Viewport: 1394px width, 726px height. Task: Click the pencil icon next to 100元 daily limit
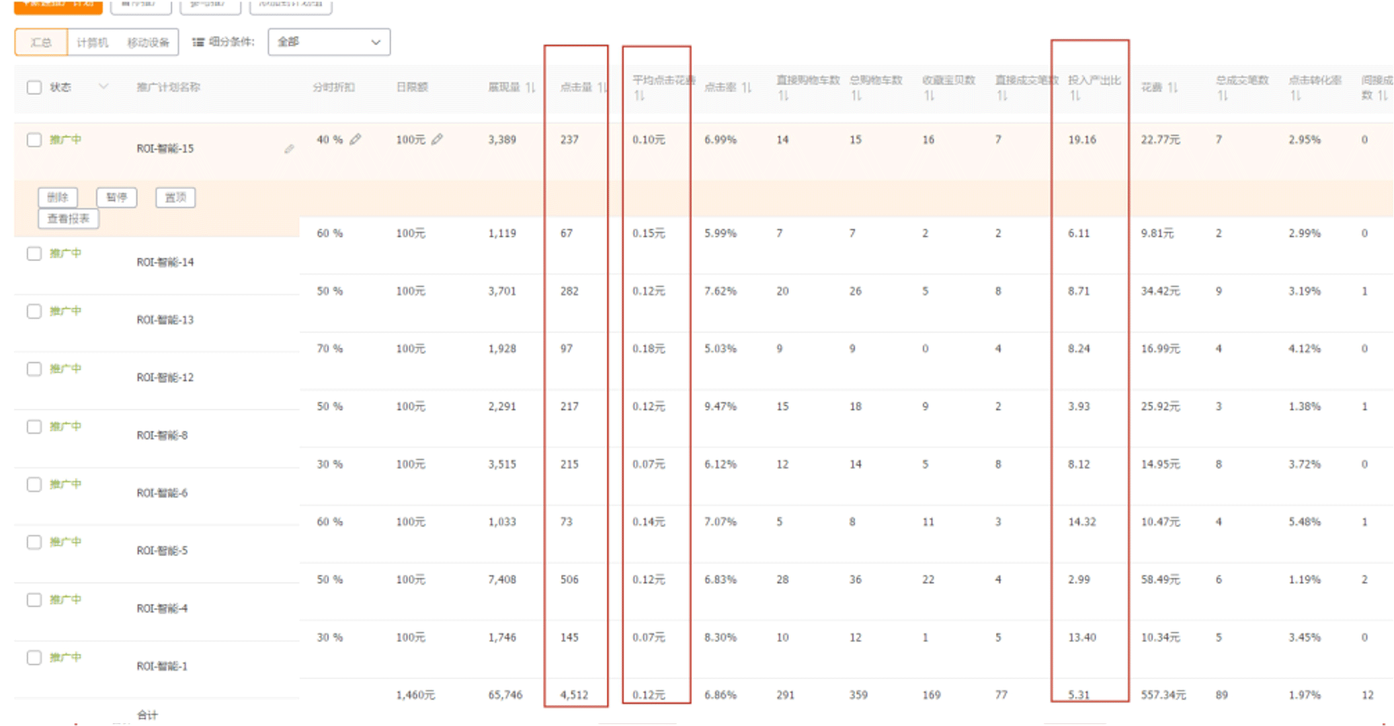[x=437, y=140]
